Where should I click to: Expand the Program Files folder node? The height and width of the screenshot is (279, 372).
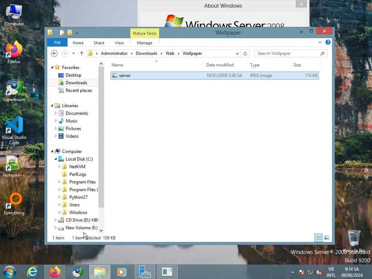pyautogui.click(x=59, y=182)
